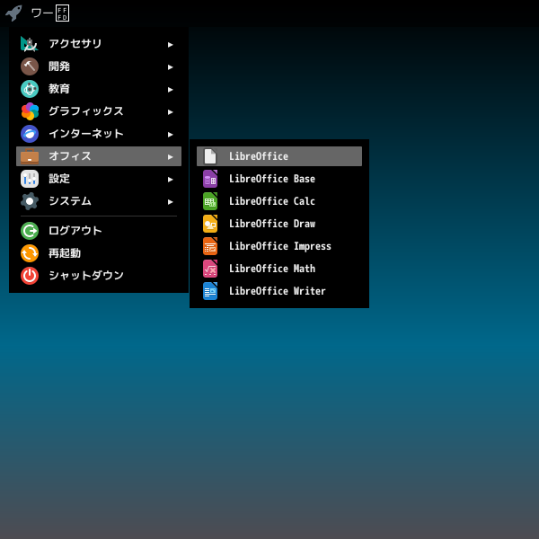Click the accessories category icon
The height and width of the screenshot is (539, 539).
pyautogui.click(x=30, y=44)
